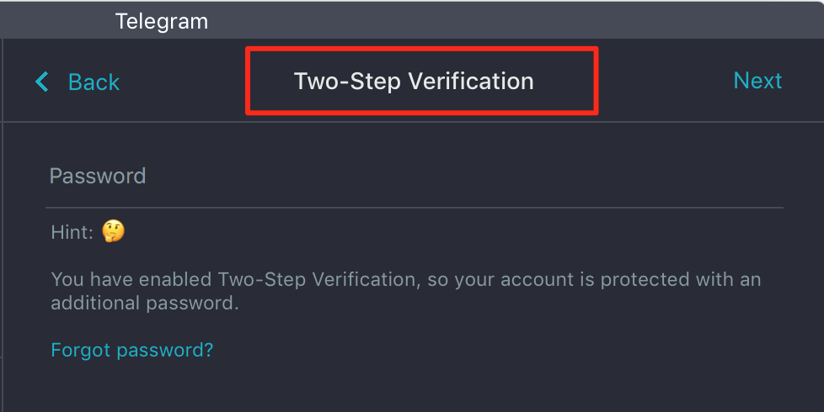Click the thinking-face emoji in the hint
This screenshot has height=412, width=824.
tap(113, 231)
